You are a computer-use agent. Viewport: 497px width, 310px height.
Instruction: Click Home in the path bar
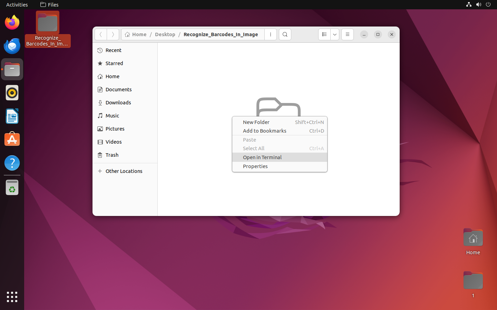click(136, 34)
